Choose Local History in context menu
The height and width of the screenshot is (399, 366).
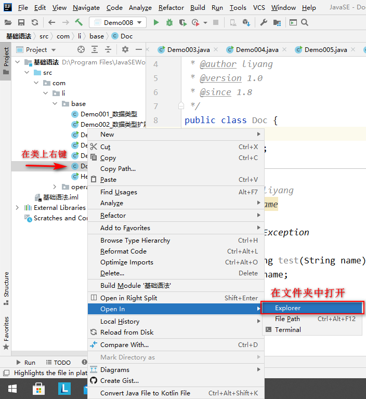click(x=176, y=322)
